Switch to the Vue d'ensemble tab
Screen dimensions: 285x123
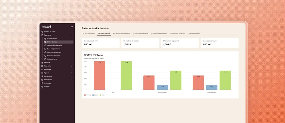click(89, 34)
